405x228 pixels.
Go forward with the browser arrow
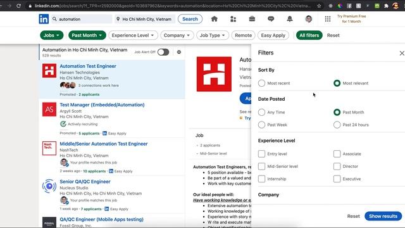coord(9,6)
